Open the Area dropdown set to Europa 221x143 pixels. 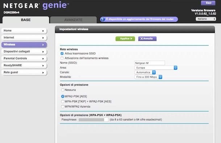[156, 68]
